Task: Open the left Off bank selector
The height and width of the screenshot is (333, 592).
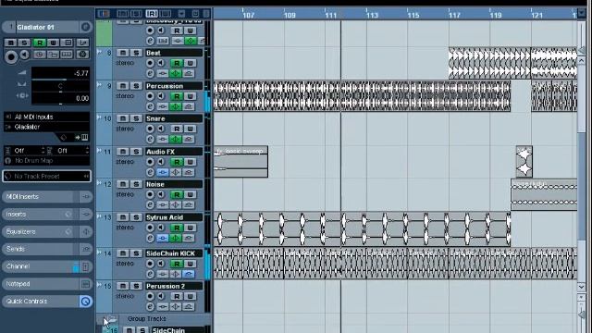Action: pos(26,151)
